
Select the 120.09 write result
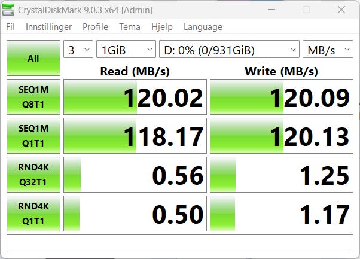[282, 97]
